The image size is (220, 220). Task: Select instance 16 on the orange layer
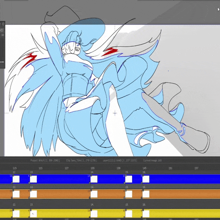coord(146,194)
